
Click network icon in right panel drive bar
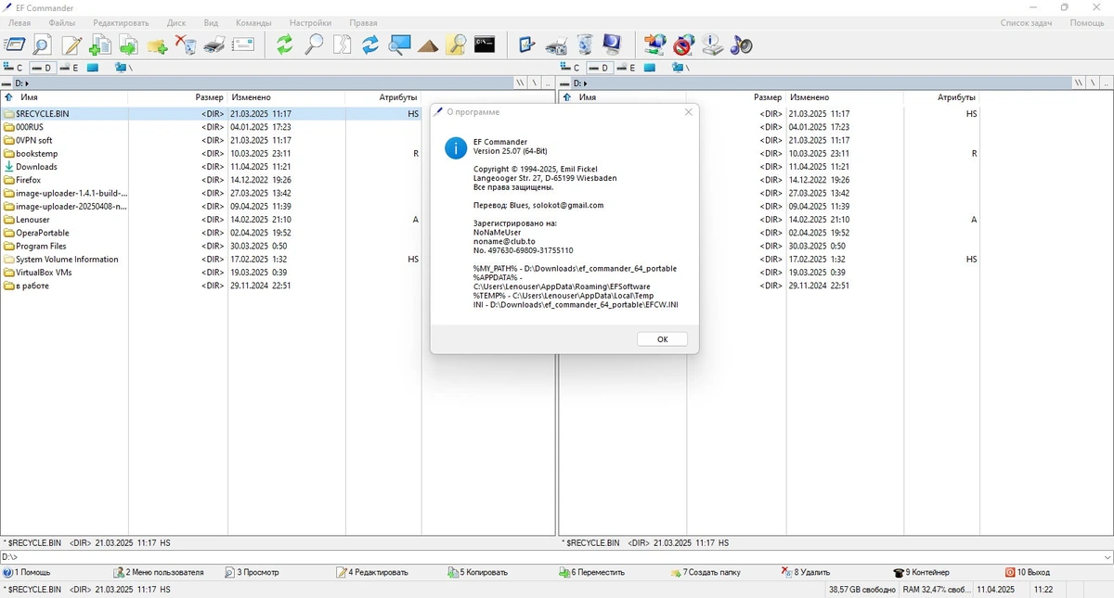point(681,68)
